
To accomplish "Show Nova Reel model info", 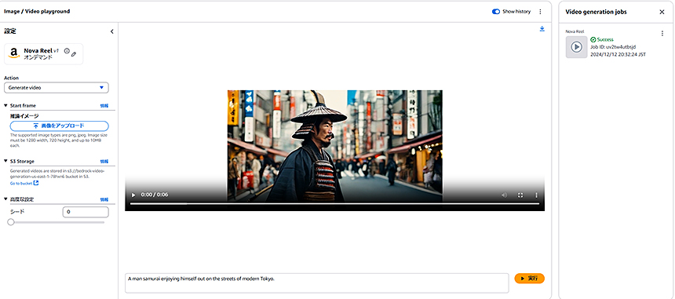I will tap(67, 51).
